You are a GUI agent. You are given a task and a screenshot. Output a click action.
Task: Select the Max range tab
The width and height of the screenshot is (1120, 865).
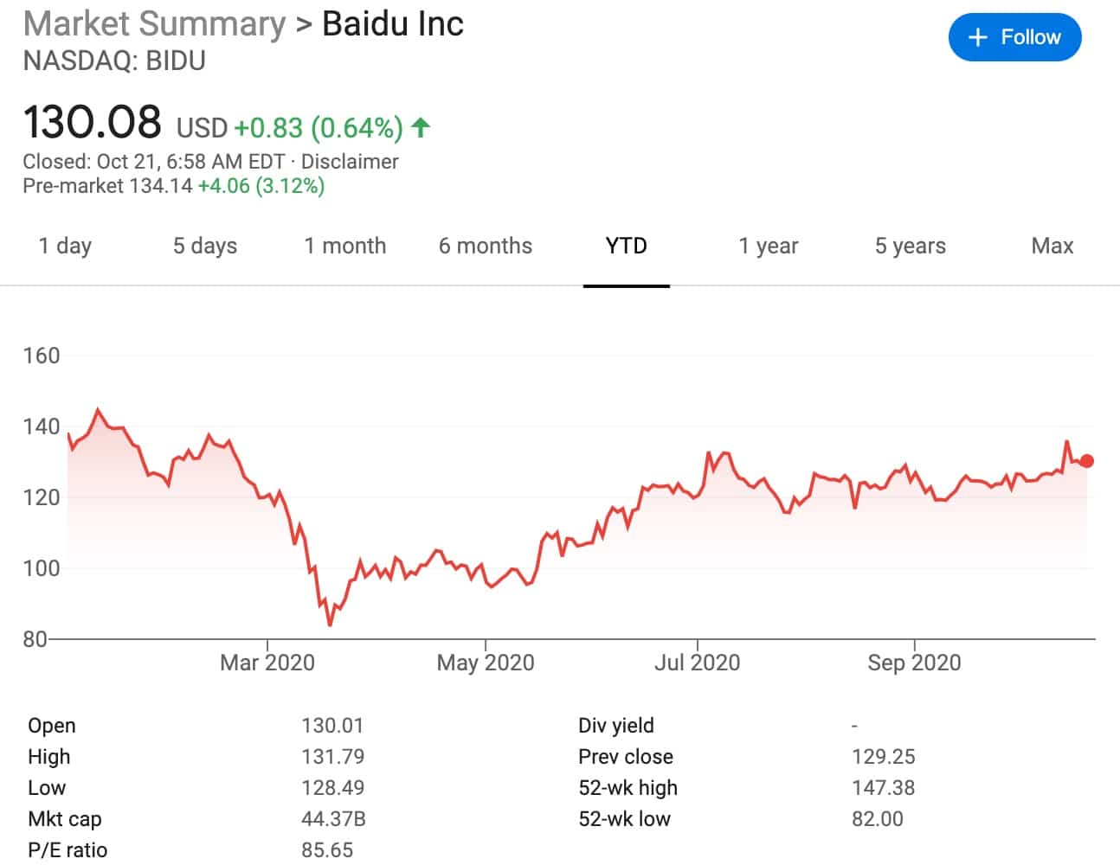coord(1052,246)
